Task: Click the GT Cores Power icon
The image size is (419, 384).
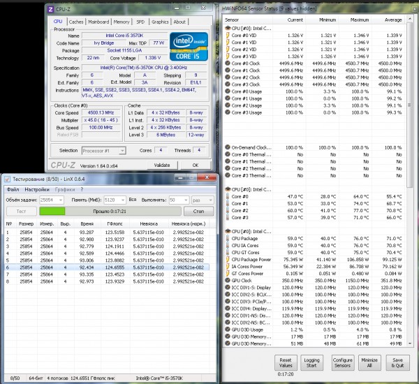Action: pyautogui.click(x=228, y=274)
